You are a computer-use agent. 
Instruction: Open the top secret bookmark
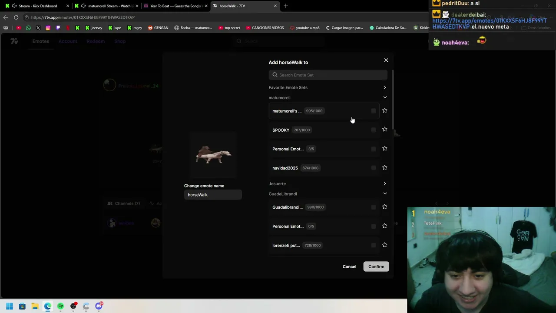[x=229, y=28]
